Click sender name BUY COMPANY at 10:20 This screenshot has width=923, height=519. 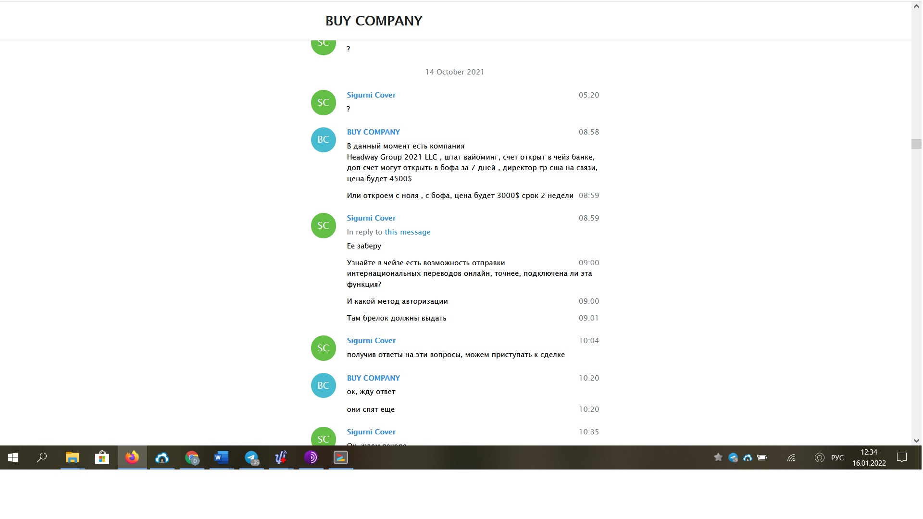point(374,378)
